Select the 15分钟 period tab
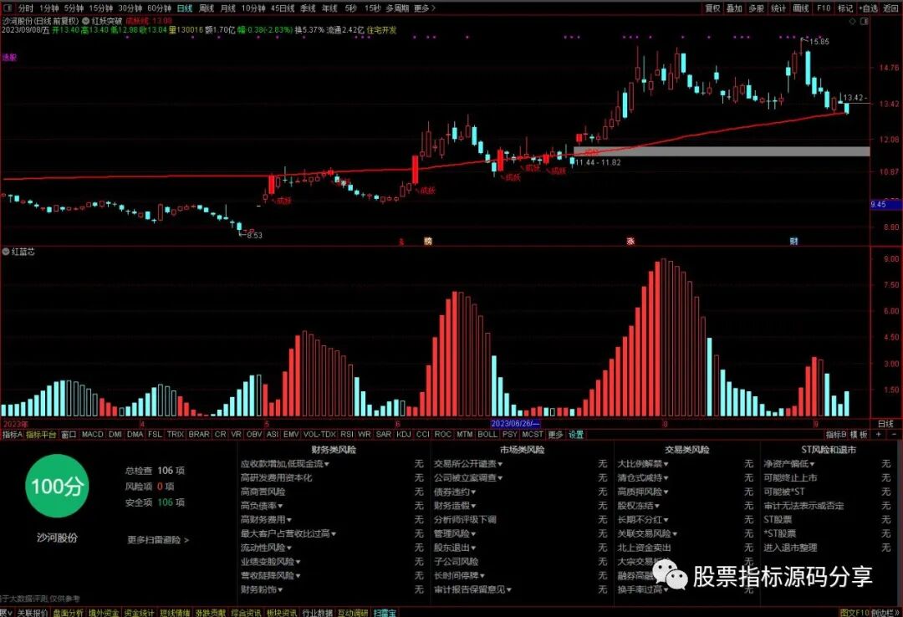 pyautogui.click(x=101, y=8)
